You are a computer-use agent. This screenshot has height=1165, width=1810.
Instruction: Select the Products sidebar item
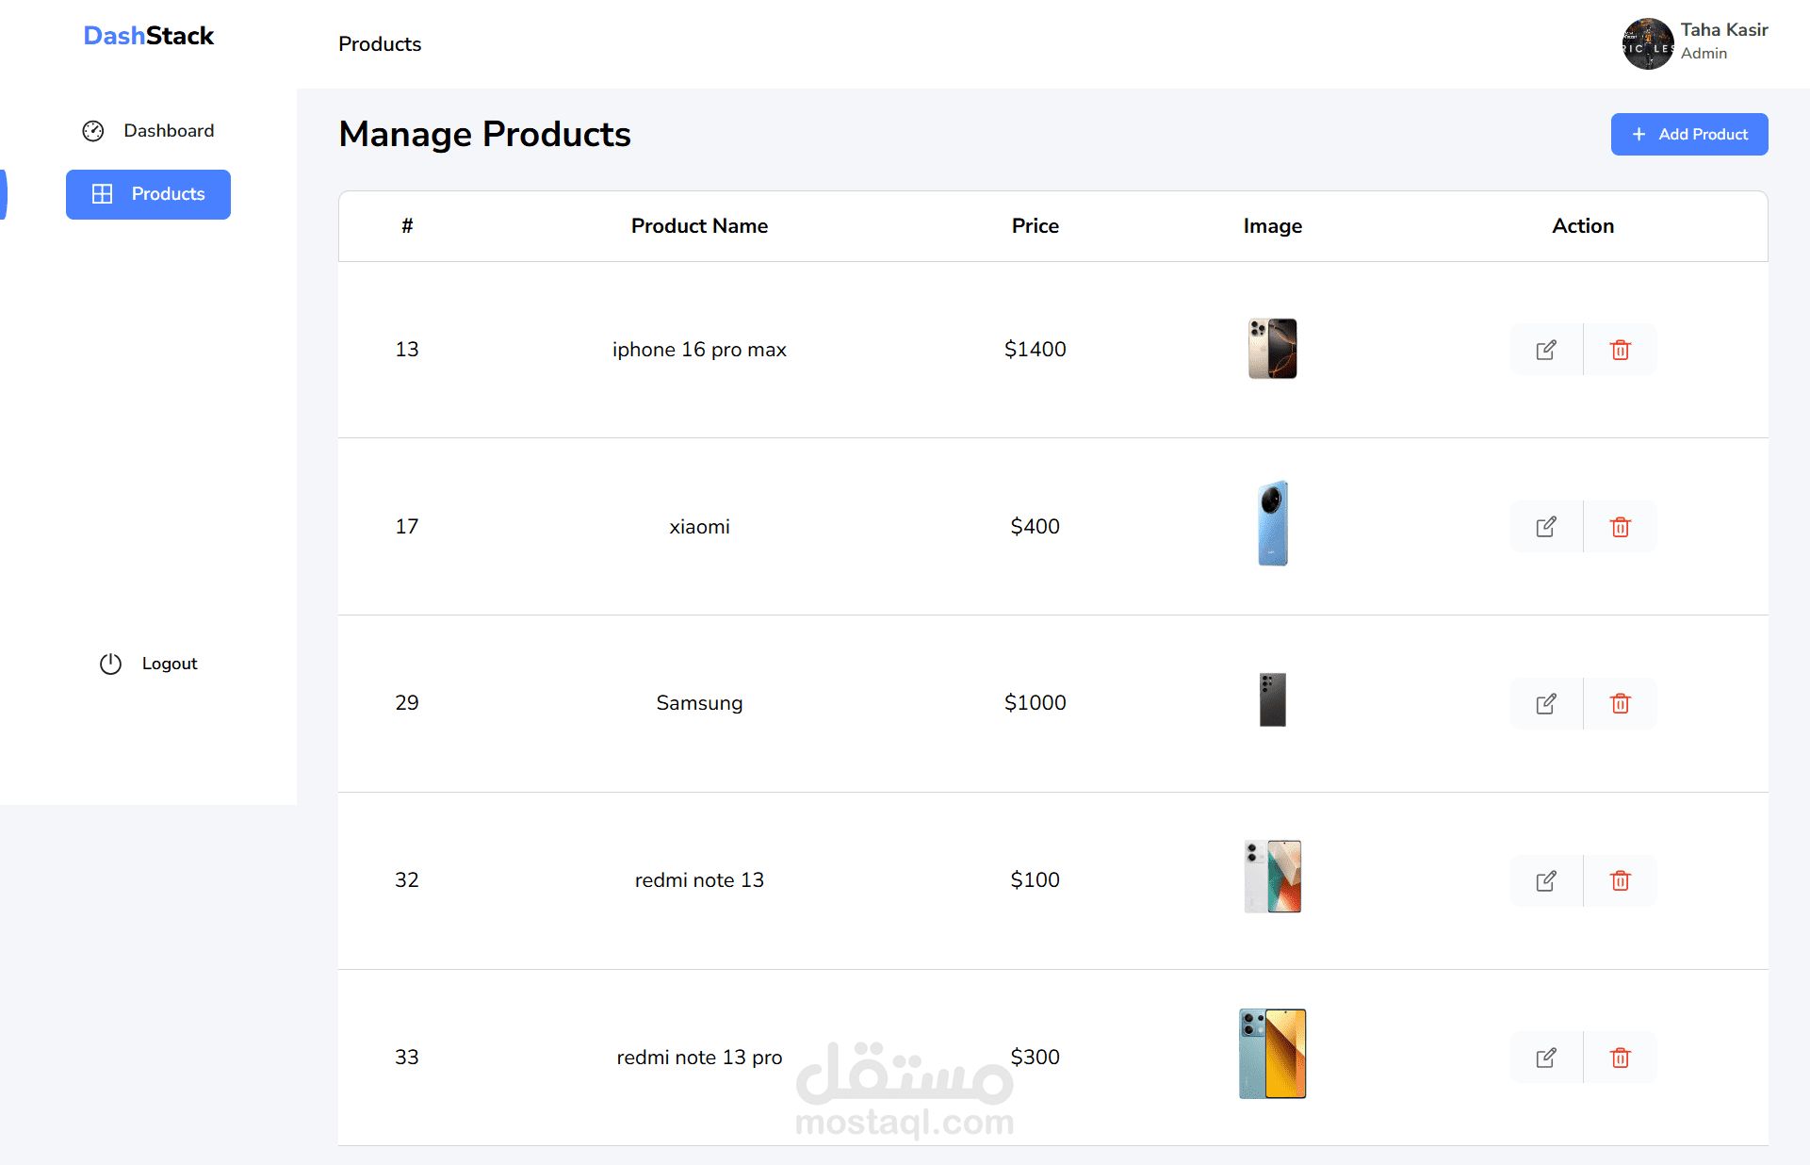click(148, 194)
